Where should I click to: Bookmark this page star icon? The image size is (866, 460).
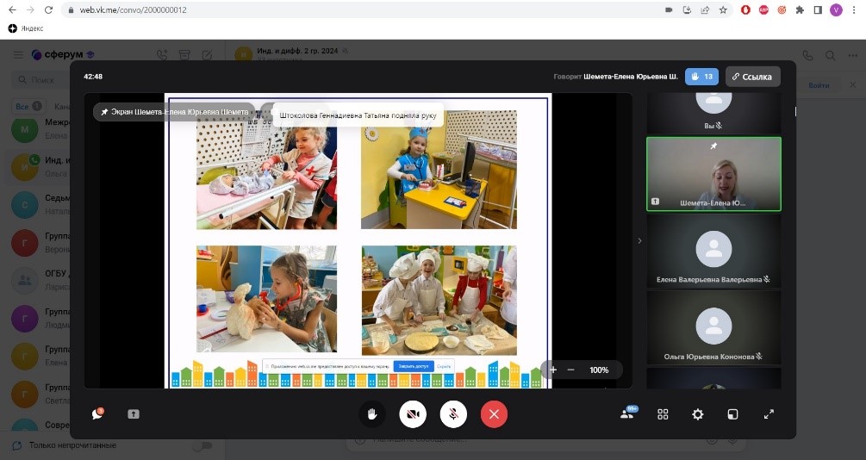[x=723, y=10]
